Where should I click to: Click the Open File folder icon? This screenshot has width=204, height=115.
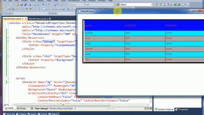point(17,4)
